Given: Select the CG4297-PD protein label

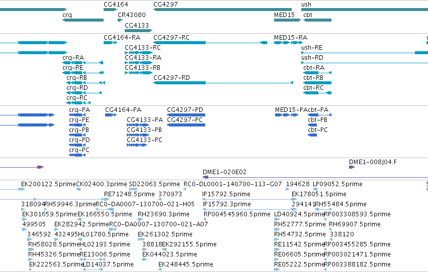Looking at the screenshot, I should click(185, 110).
